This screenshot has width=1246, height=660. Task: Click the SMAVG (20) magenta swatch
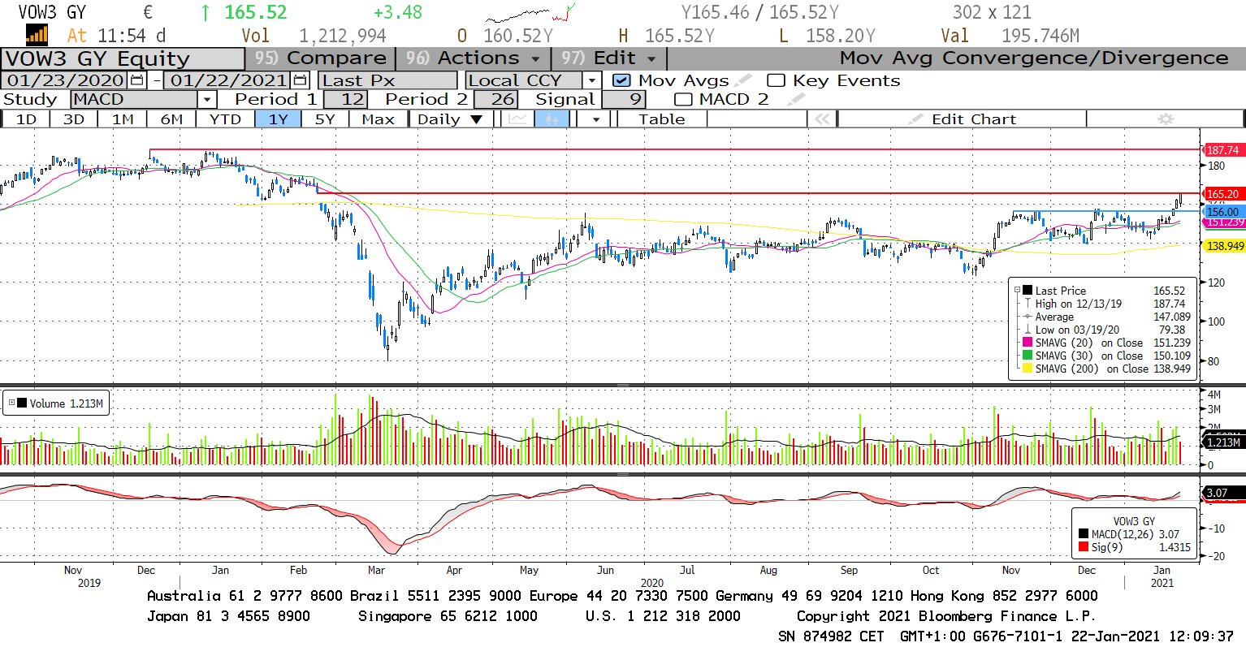pyautogui.click(x=1028, y=343)
